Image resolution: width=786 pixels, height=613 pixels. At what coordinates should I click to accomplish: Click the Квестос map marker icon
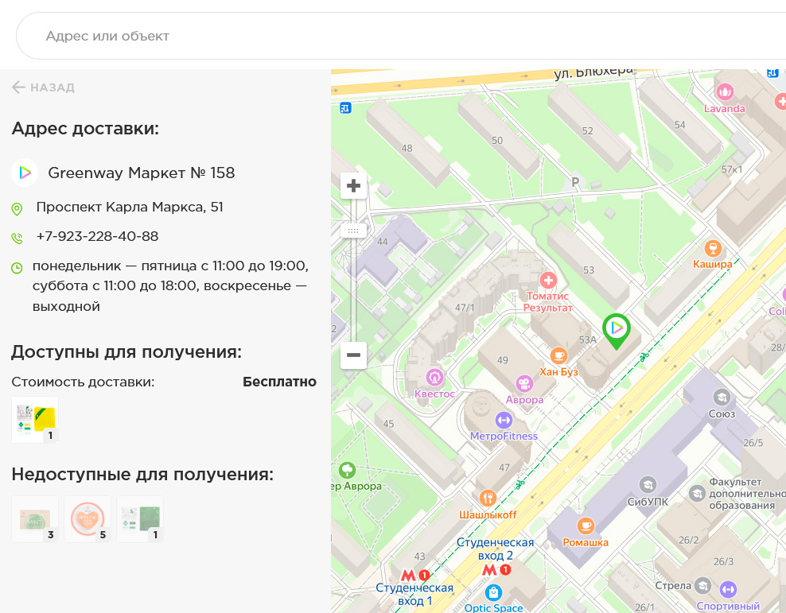click(x=434, y=377)
